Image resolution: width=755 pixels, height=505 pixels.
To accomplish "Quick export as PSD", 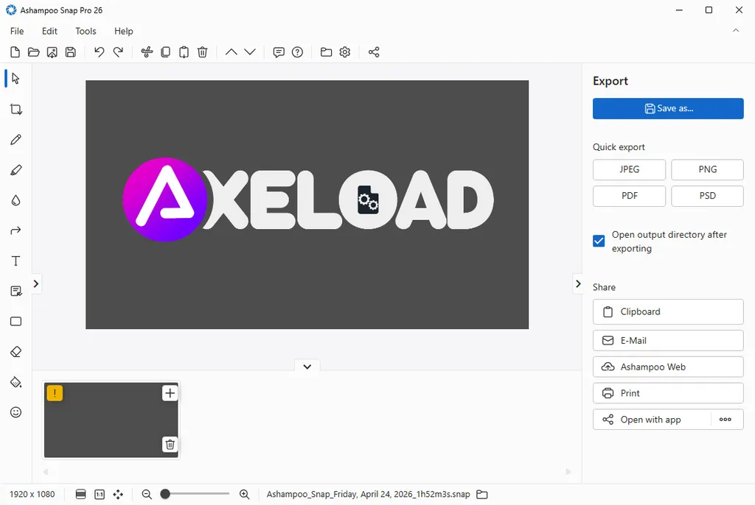I will tap(707, 196).
